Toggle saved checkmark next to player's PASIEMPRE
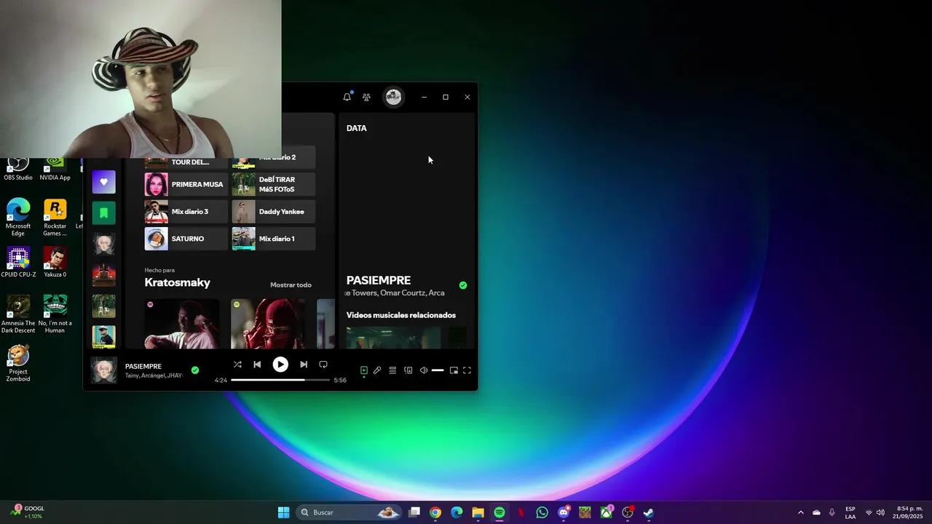This screenshot has width=932, height=524. (x=195, y=370)
